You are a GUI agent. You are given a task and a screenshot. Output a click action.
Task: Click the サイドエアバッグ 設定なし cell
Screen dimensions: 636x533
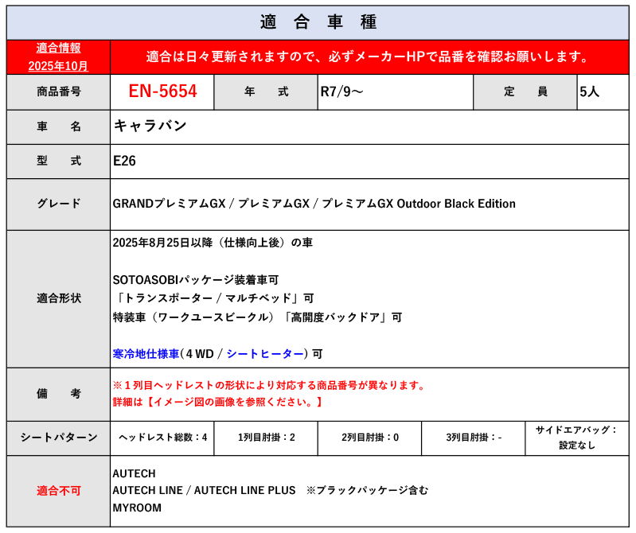coord(576,438)
